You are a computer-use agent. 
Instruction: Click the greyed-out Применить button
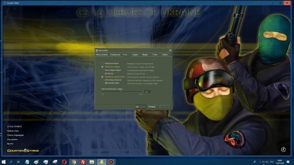165,107
